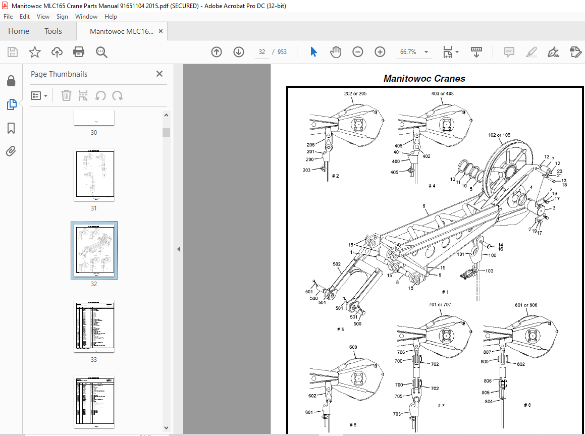Screen dimensions: 585x436
Task: Zoom out with minus button
Action: pos(357,52)
